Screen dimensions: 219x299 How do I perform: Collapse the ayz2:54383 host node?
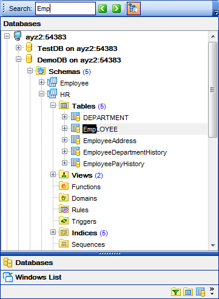pos(7,36)
